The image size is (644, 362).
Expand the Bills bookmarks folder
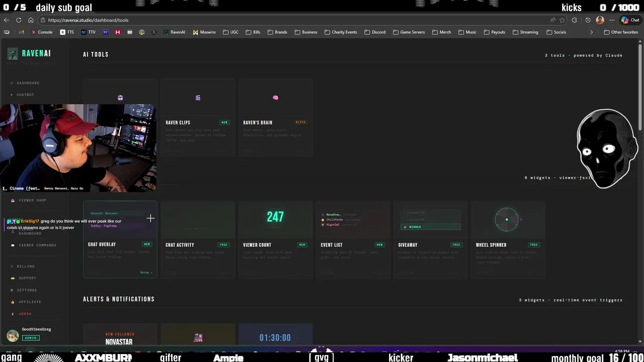[253, 32]
